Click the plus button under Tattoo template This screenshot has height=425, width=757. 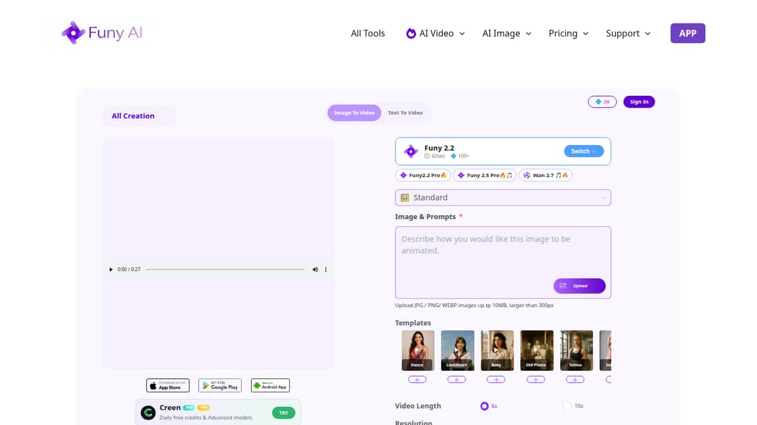click(x=575, y=380)
